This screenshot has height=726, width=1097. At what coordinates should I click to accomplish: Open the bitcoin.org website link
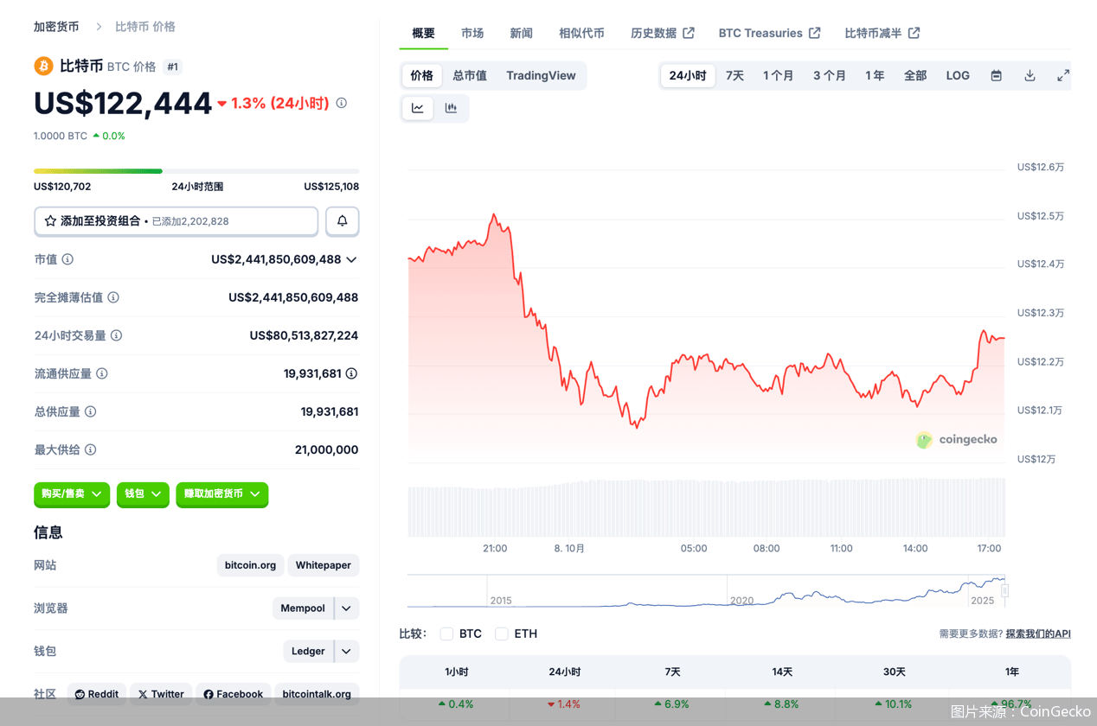click(250, 565)
